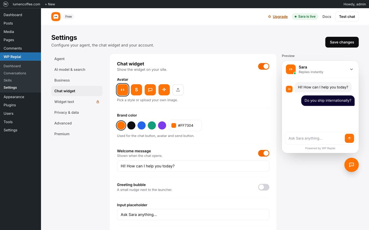
Task: Enable the Greeting bubble toggle
Action: click(263, 187)
